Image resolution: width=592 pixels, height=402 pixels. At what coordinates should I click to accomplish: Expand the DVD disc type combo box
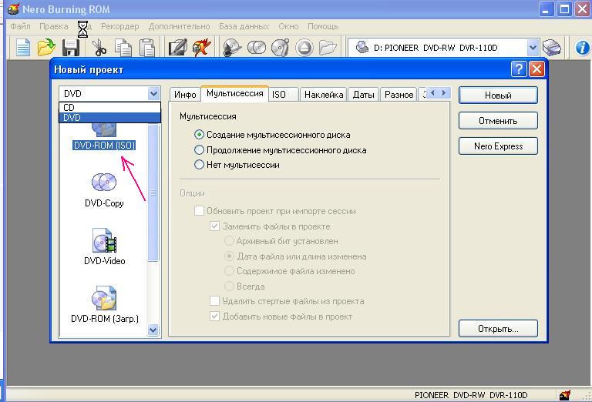[x=153, y=94]
